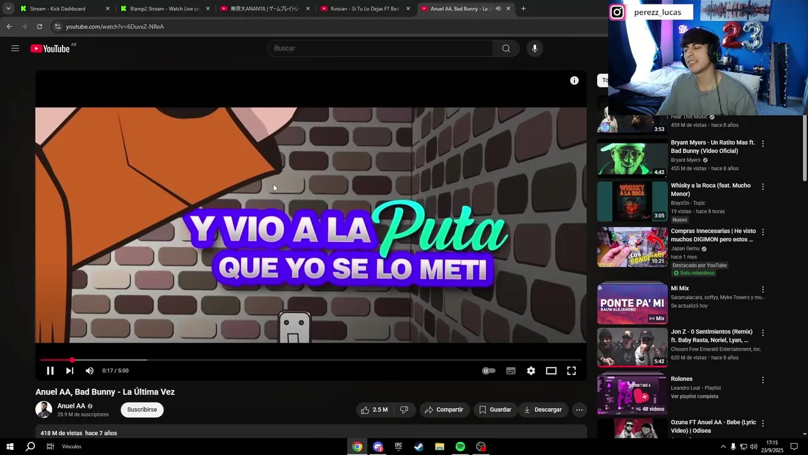This screenshot has height=455, width=808.
Task: Open Whisky a la Roca thumbnail
Action: (x=632, y=202)
